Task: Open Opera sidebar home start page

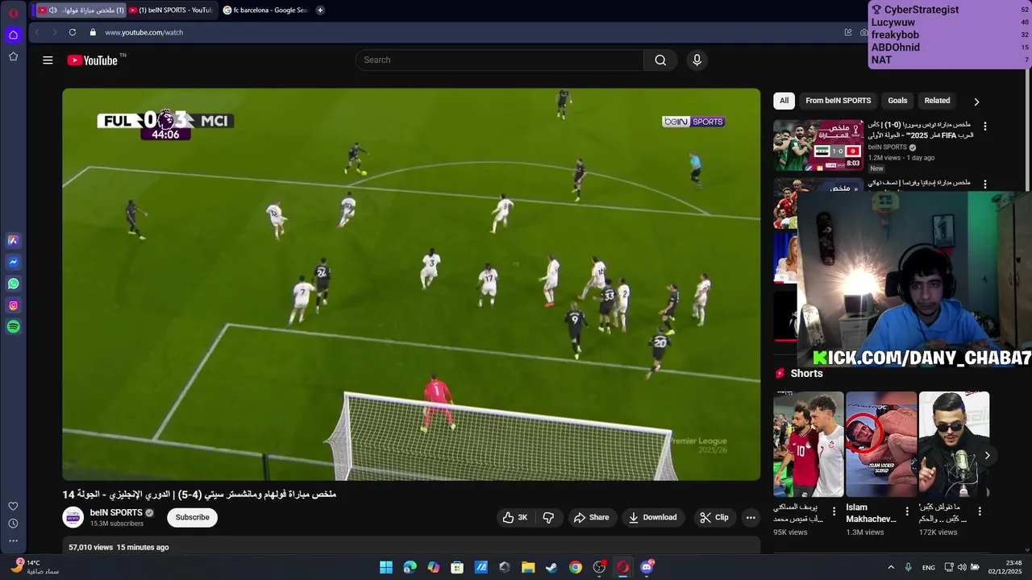Action: coord(13,35)
